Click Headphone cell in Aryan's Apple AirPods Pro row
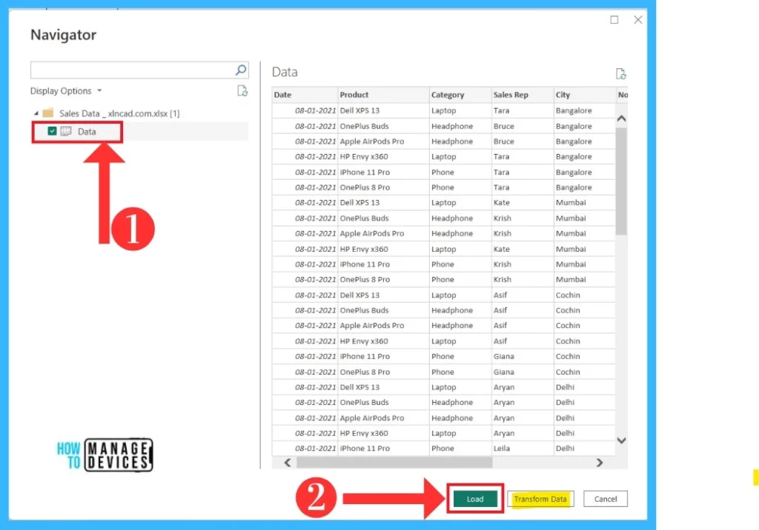The image size is (759, 530). (x=460, y=417)
